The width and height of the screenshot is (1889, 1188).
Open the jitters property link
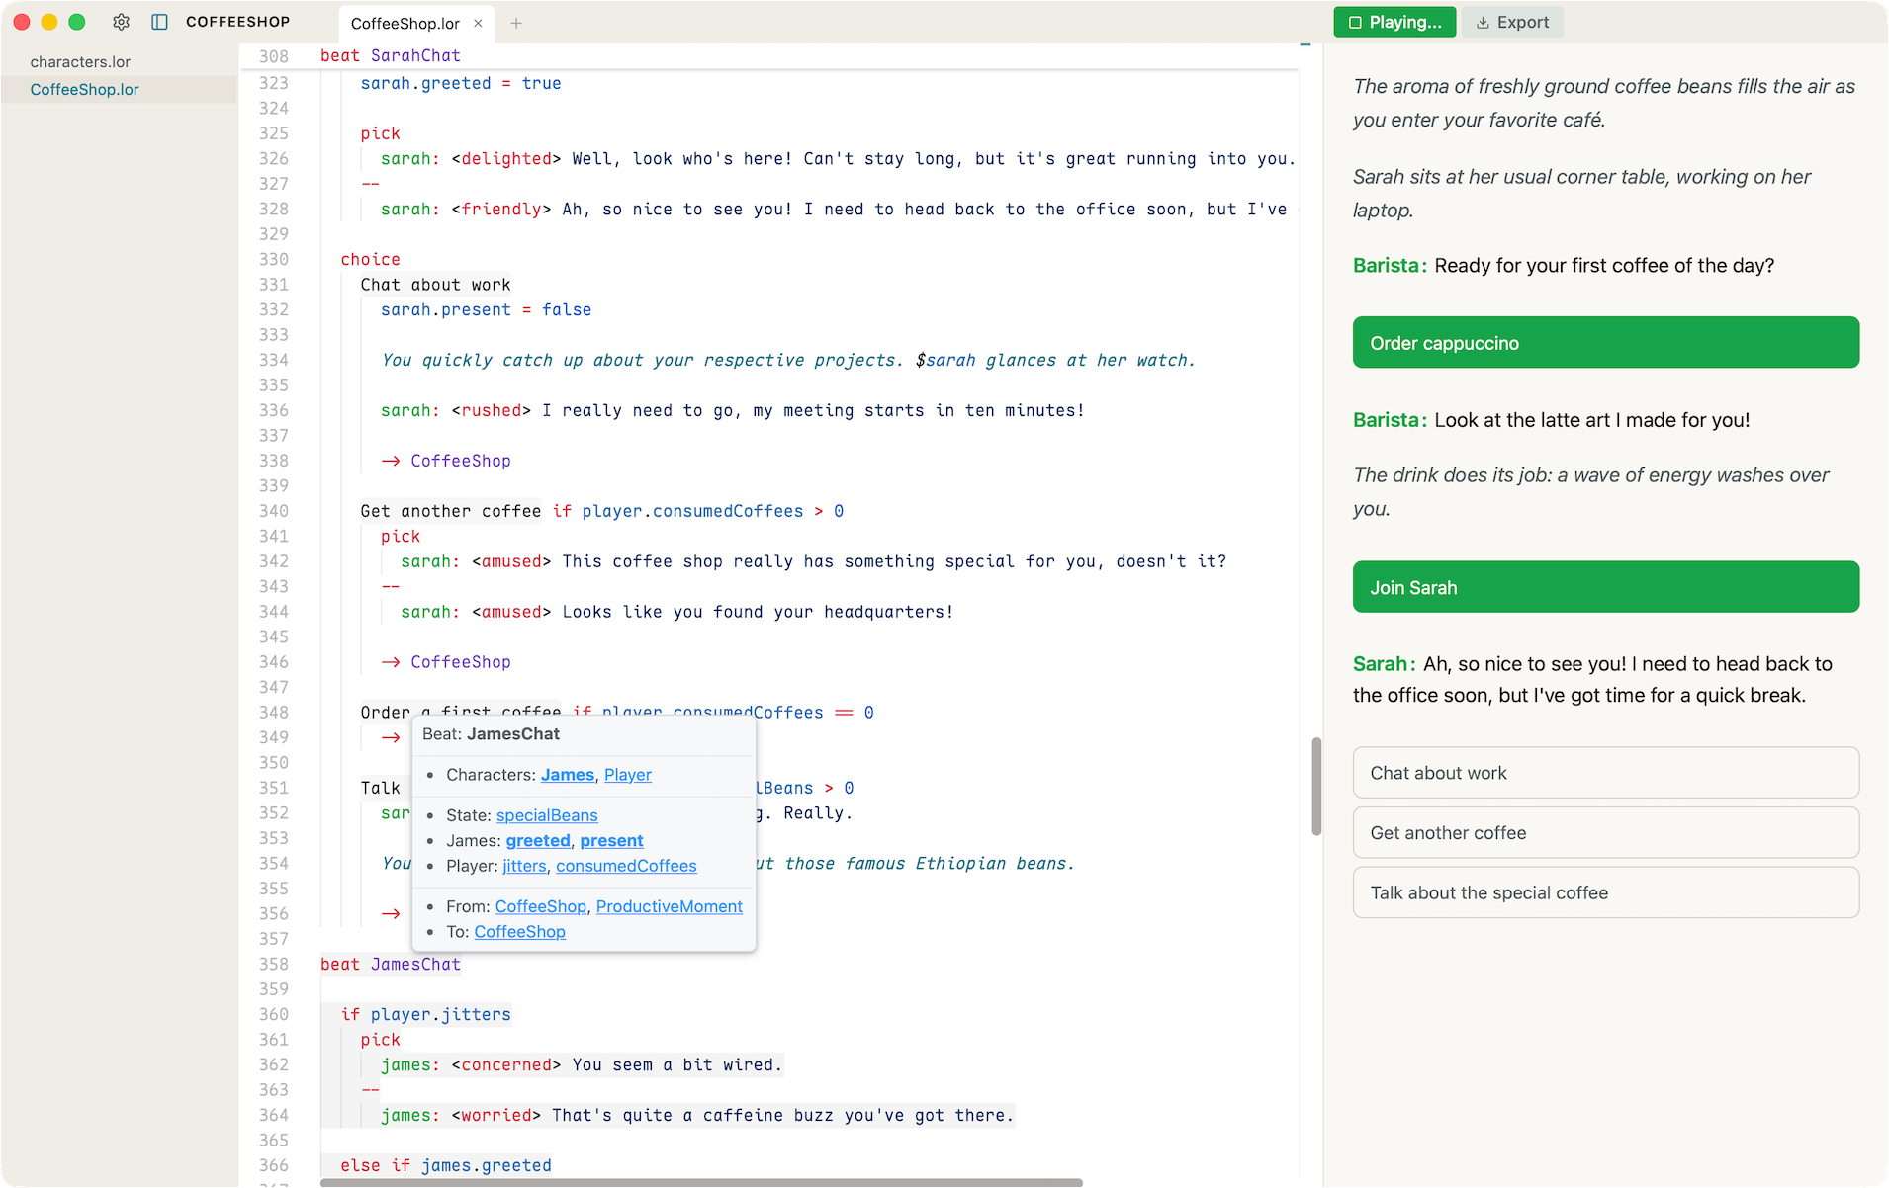pos(524,866)
